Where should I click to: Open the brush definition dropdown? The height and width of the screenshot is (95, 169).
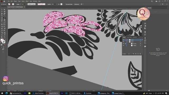click(46, 4)
